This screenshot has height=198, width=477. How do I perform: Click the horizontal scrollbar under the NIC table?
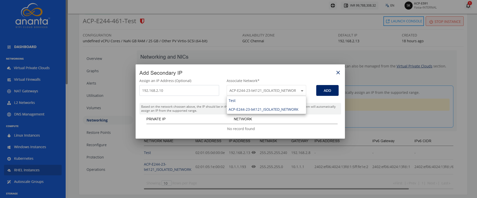tap(276, 189)
